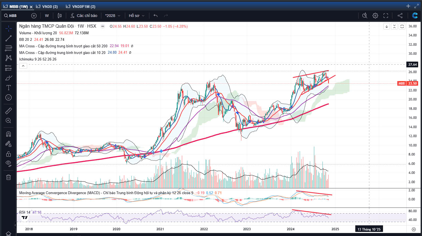This screenshot has width=422, height=236.
Task: Open the object tree layers icon
Action: coord(9,234)
